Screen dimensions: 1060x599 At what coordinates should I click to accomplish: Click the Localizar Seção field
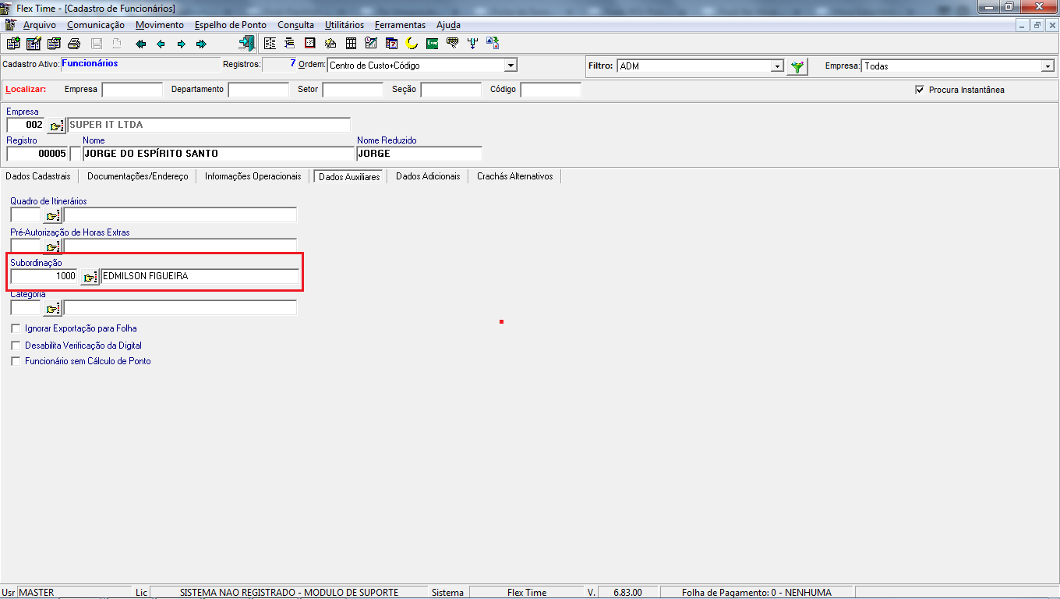451,90
